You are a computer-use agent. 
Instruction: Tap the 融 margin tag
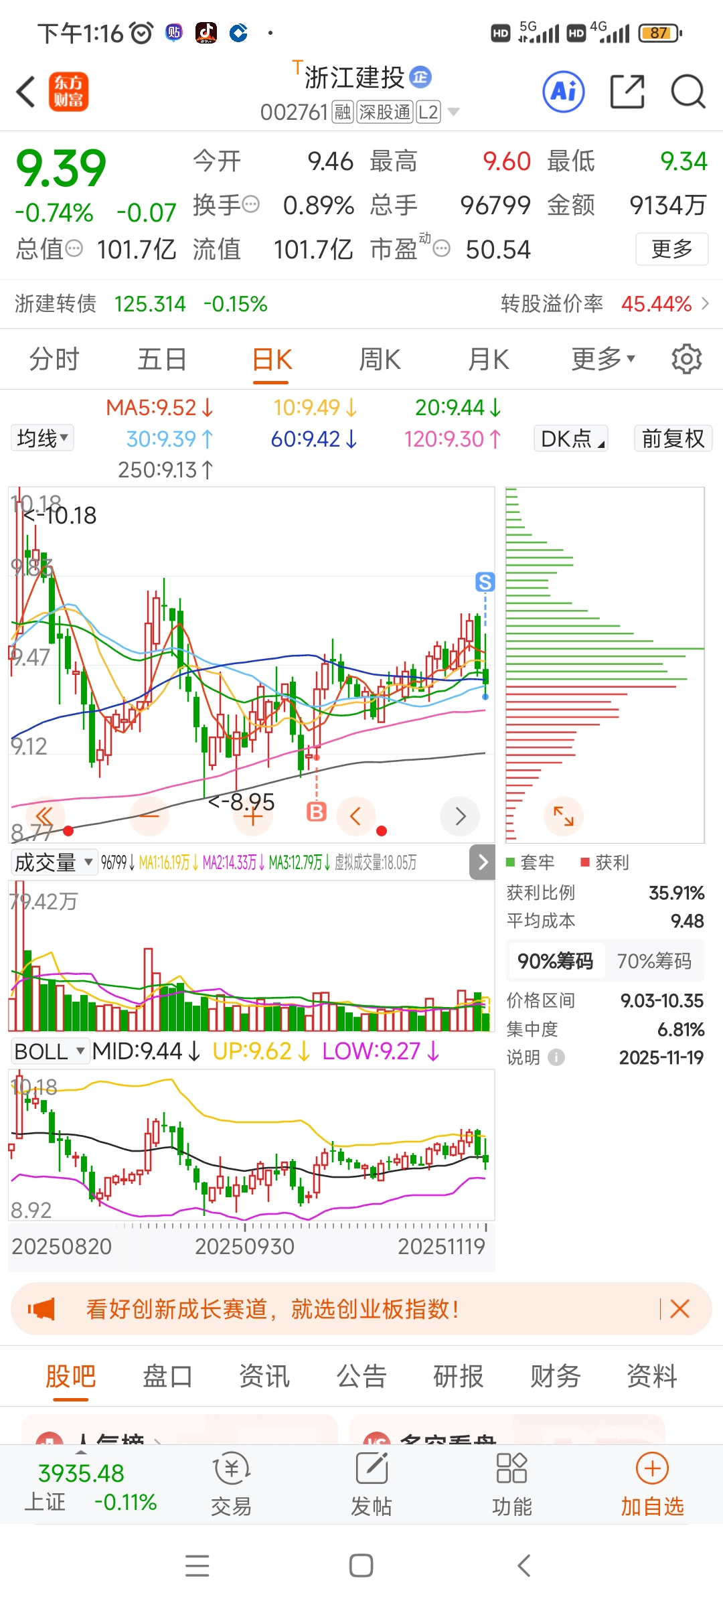(x=343, y=112)
